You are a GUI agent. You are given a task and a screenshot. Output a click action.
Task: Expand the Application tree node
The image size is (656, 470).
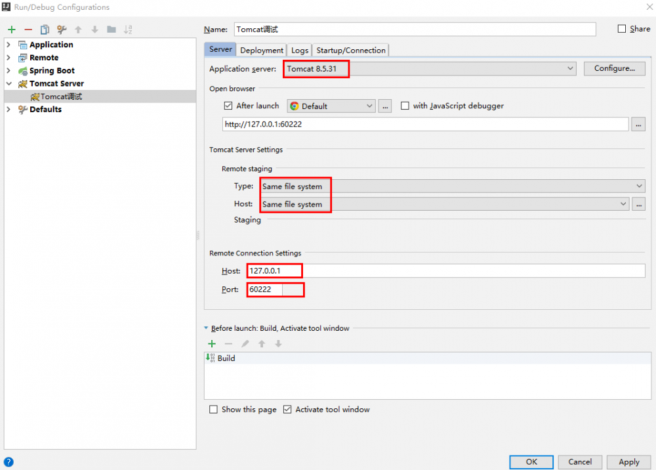[9, 45]
